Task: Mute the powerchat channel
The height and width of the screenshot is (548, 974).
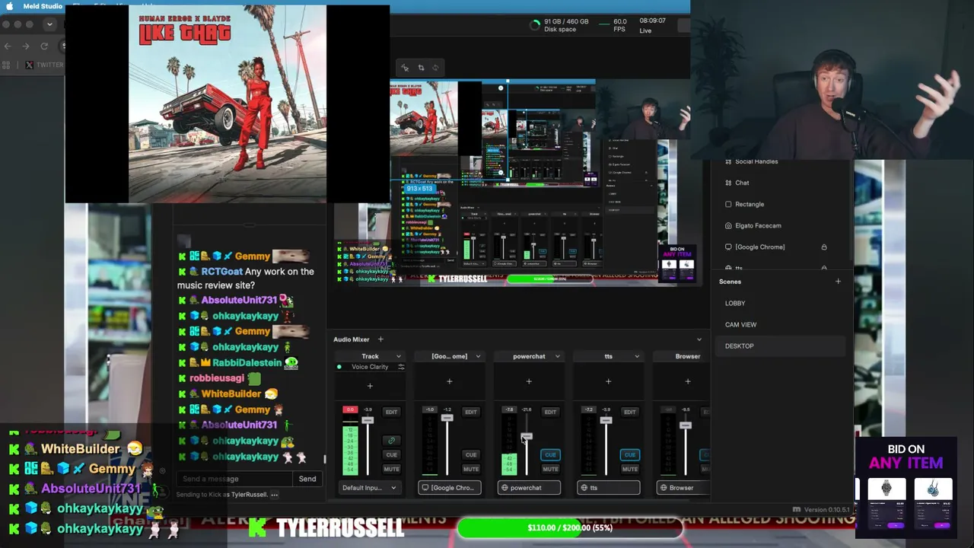Action: (550, 469)
